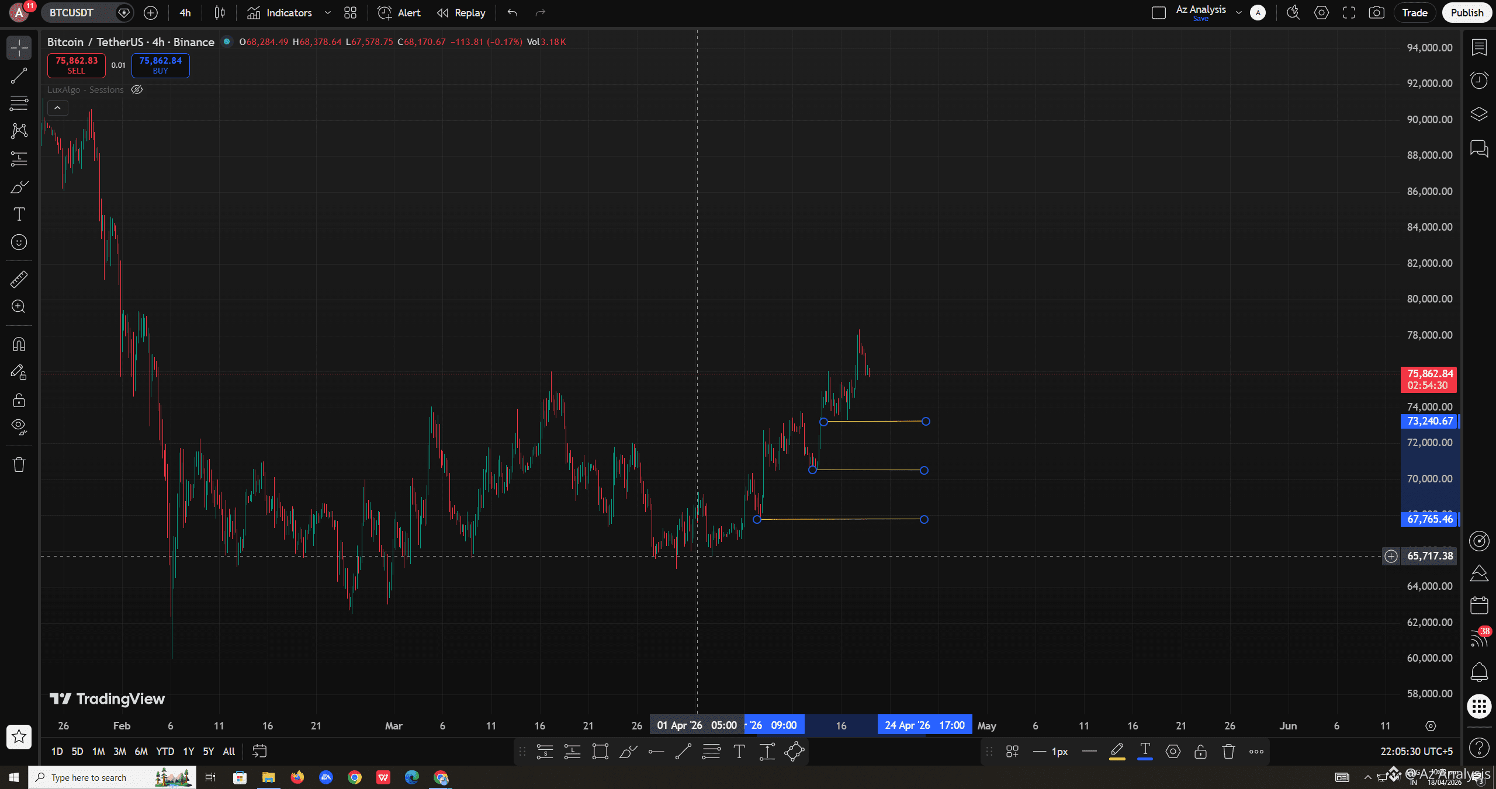Open the alerts panel in right sidebar

point(1479,81)
